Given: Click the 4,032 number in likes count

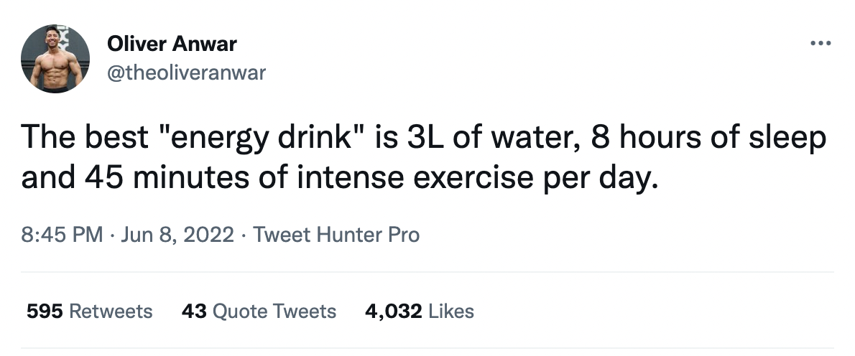Looking at the screenshot, I should click(394, 311).
